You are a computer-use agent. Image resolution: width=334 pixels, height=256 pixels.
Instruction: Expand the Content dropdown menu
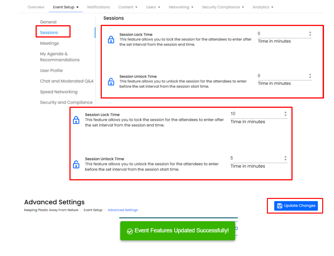(128, 7)
